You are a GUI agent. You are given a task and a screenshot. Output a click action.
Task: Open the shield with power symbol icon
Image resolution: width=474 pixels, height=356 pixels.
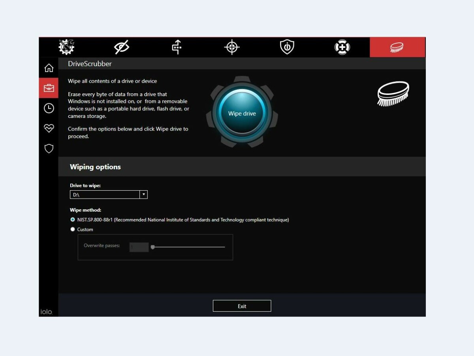pos(287,47)
